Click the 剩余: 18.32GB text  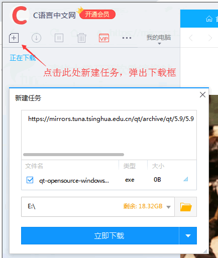143,206
